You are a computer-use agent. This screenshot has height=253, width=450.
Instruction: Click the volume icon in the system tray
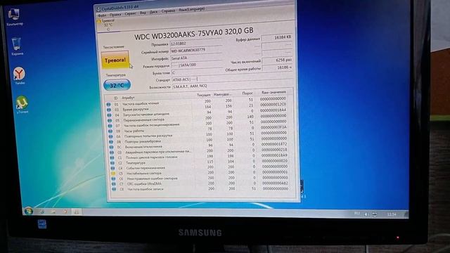366,214
